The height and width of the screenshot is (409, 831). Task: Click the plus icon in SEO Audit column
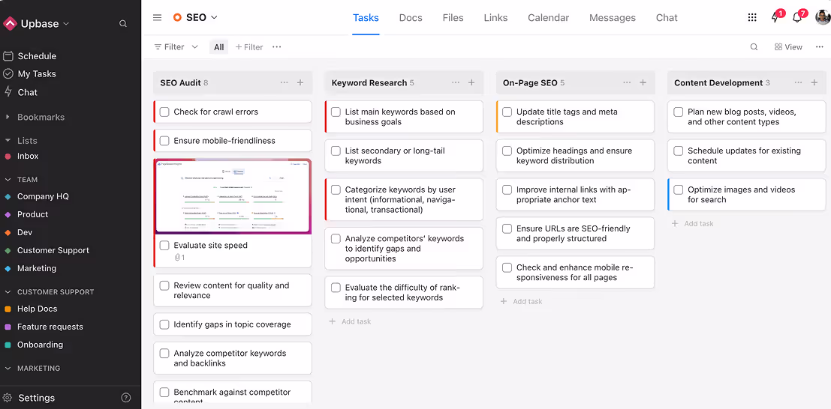[300, 82]
